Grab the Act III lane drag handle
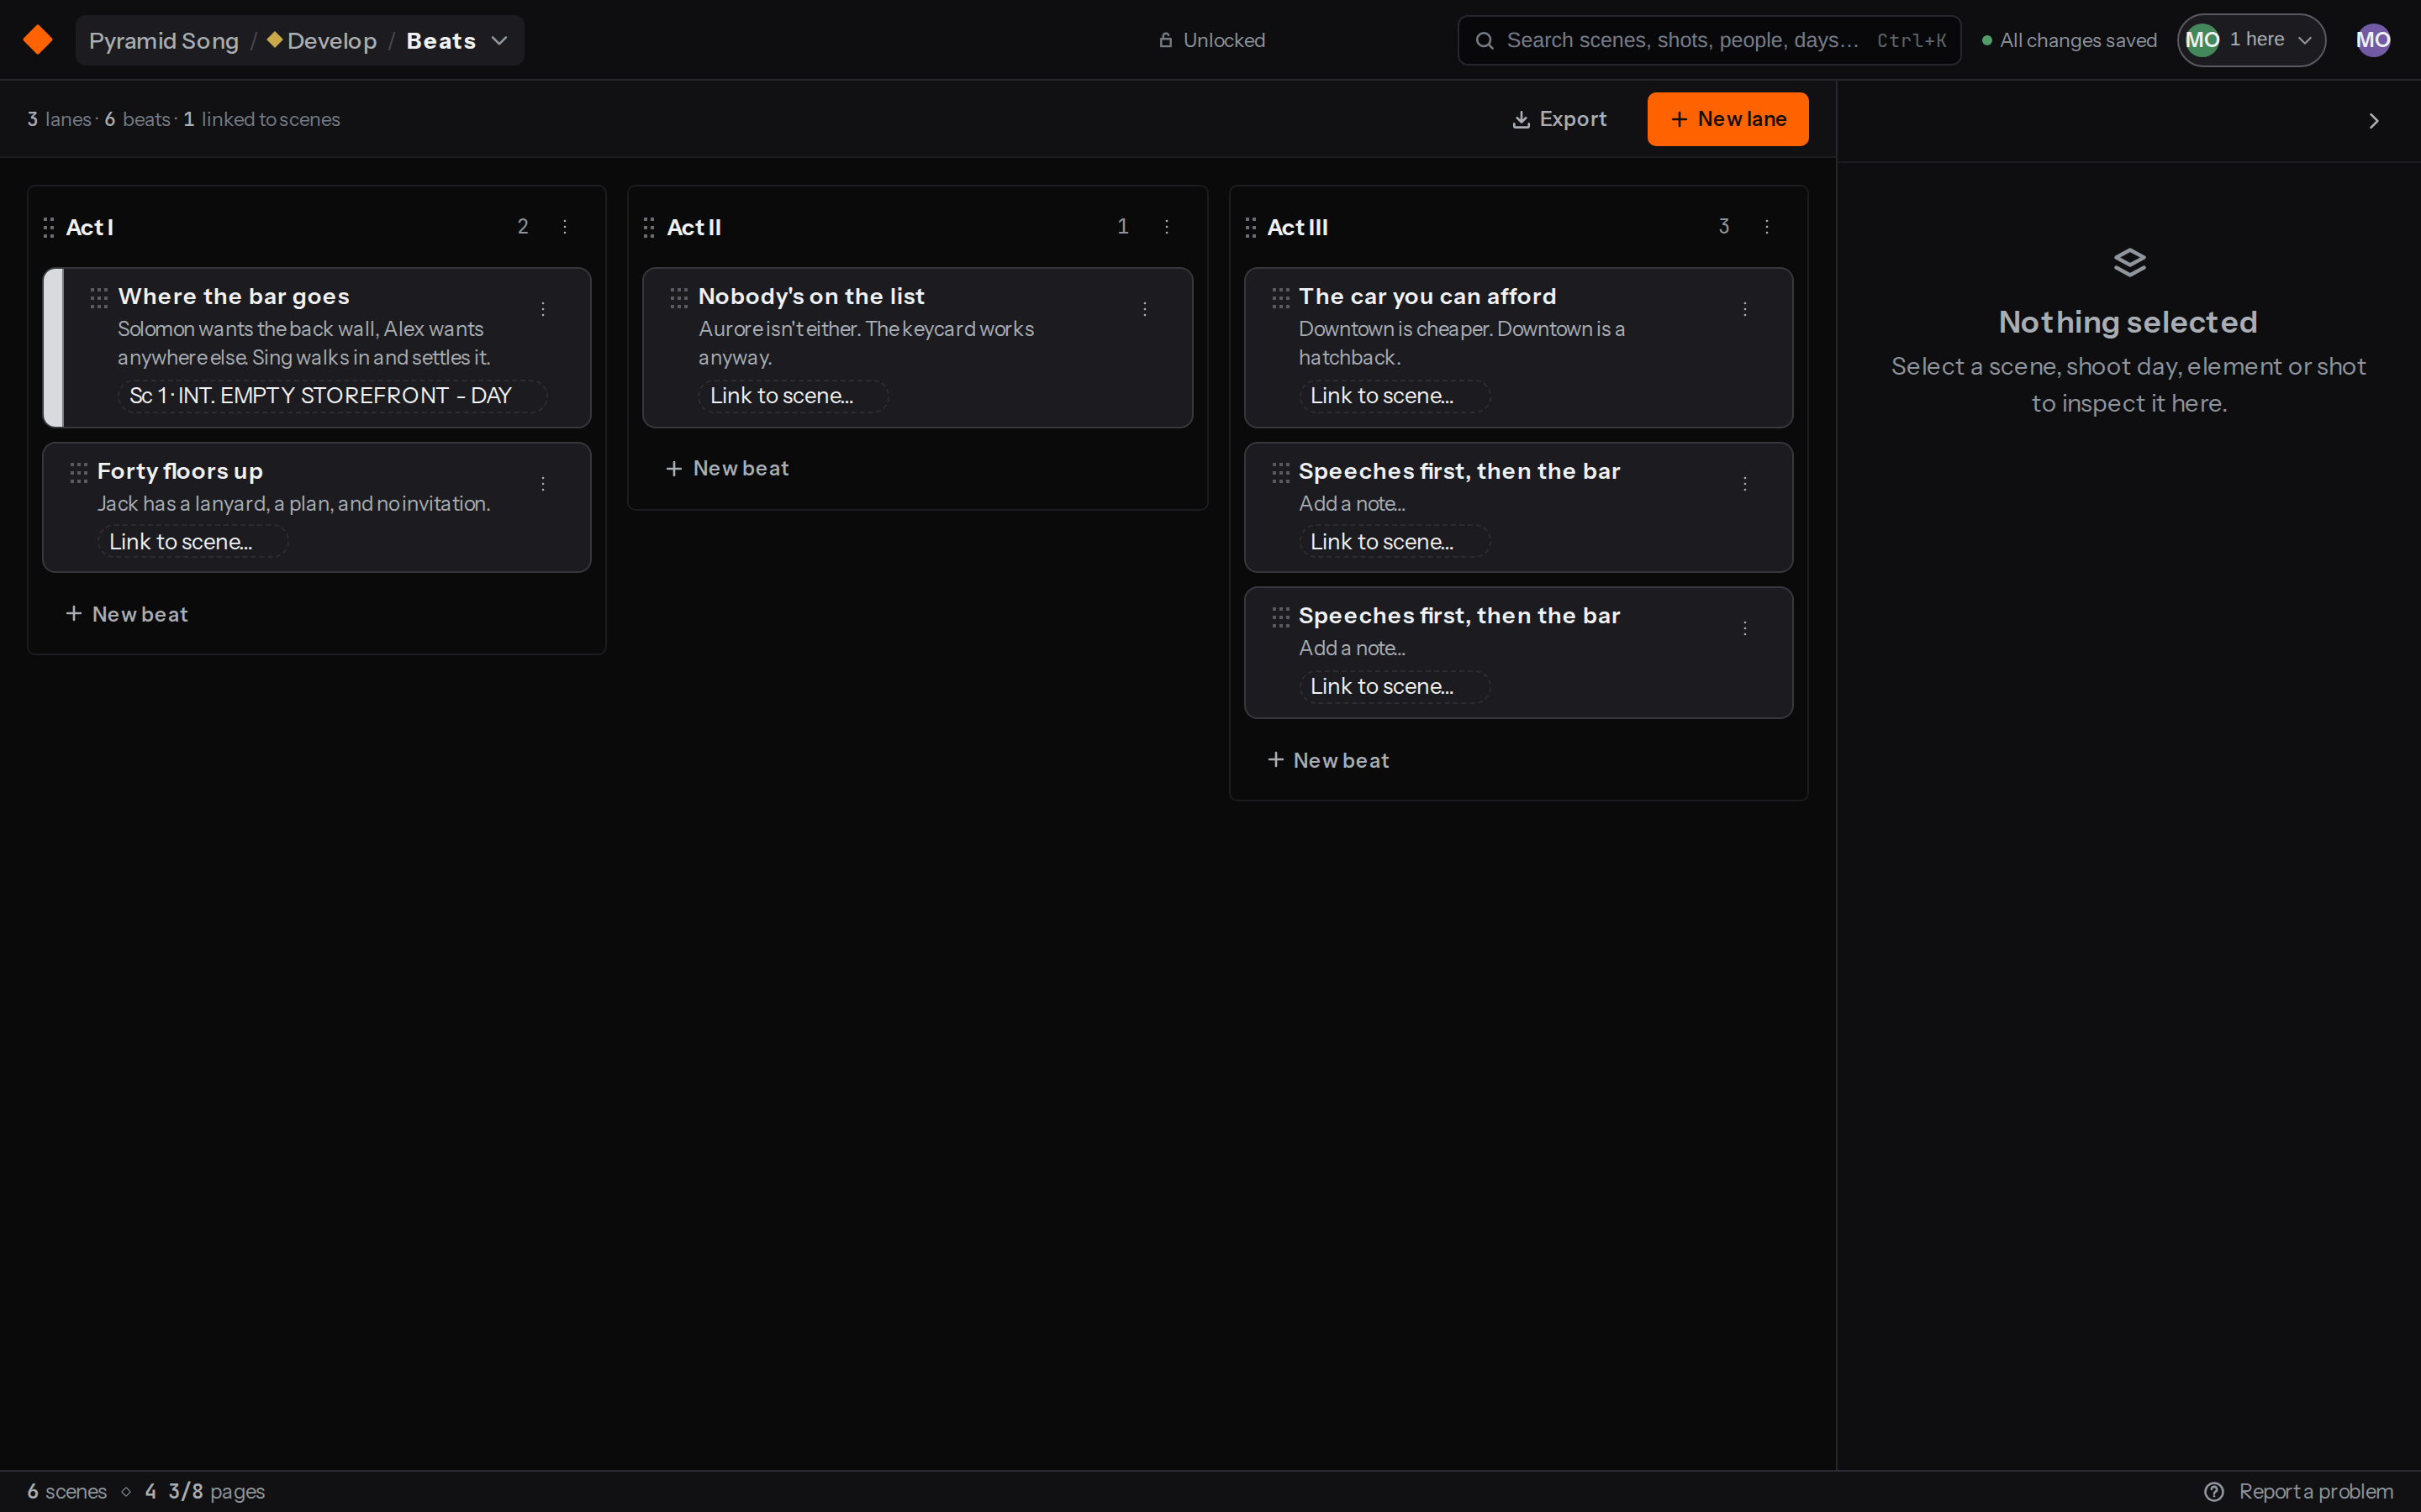The image size is (2421, 1512). [x=1249, y=228]
